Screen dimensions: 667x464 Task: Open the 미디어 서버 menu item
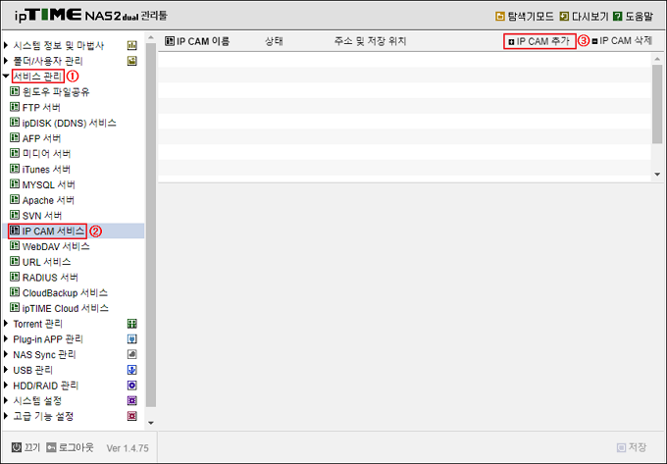(x=46, y=154)
